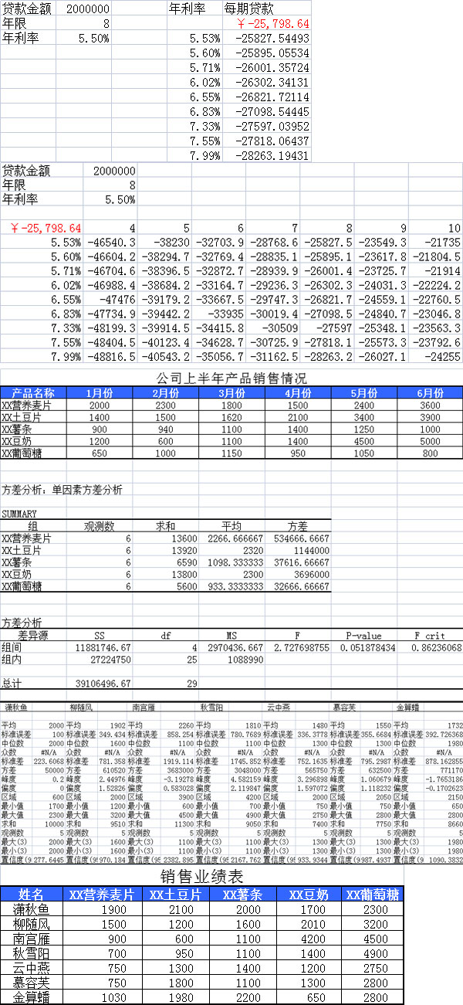The width and height of the screenshot is (463, 1005).
Task: Select the 6月份 column header
Action: coord(430,392)
